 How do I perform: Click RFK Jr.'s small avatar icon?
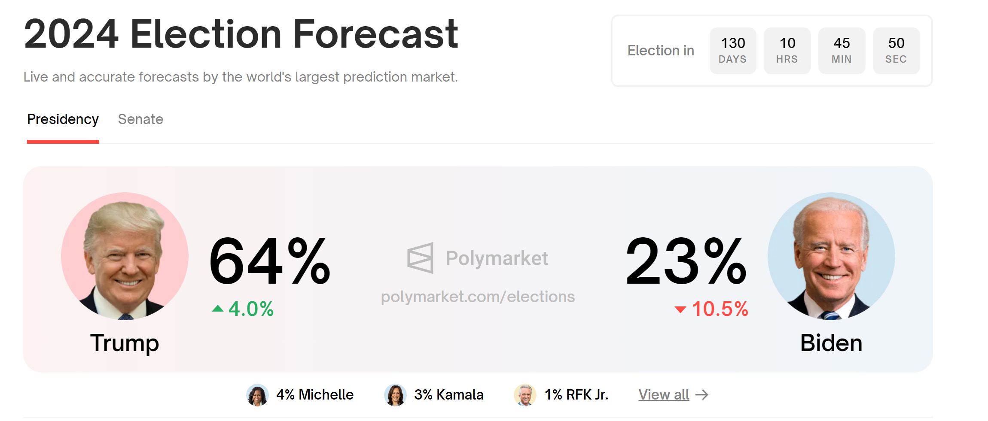(x=525, y=395)
